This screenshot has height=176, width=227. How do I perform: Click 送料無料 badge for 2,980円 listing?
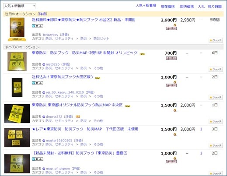(171, 28)
